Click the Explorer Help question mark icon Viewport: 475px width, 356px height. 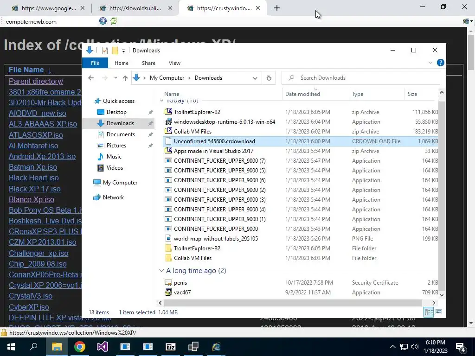point(441,63)
